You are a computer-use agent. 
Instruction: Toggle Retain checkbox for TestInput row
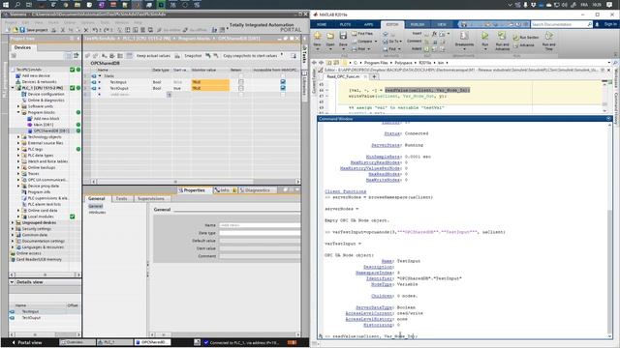(241, 82)
